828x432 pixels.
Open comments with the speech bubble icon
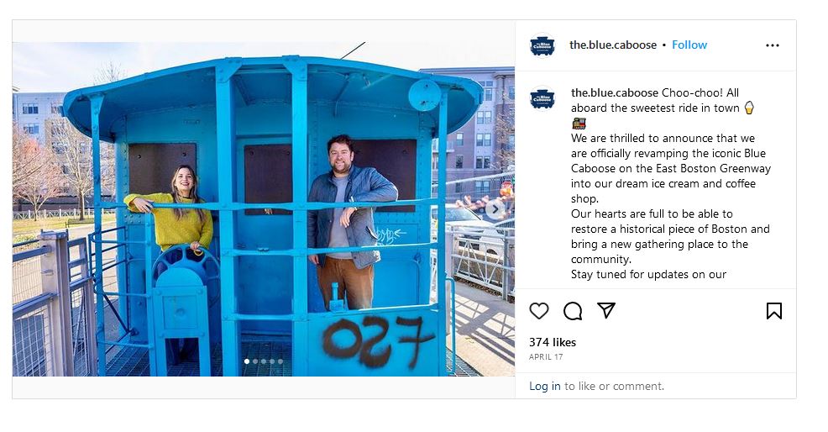[x=573, y=311]
